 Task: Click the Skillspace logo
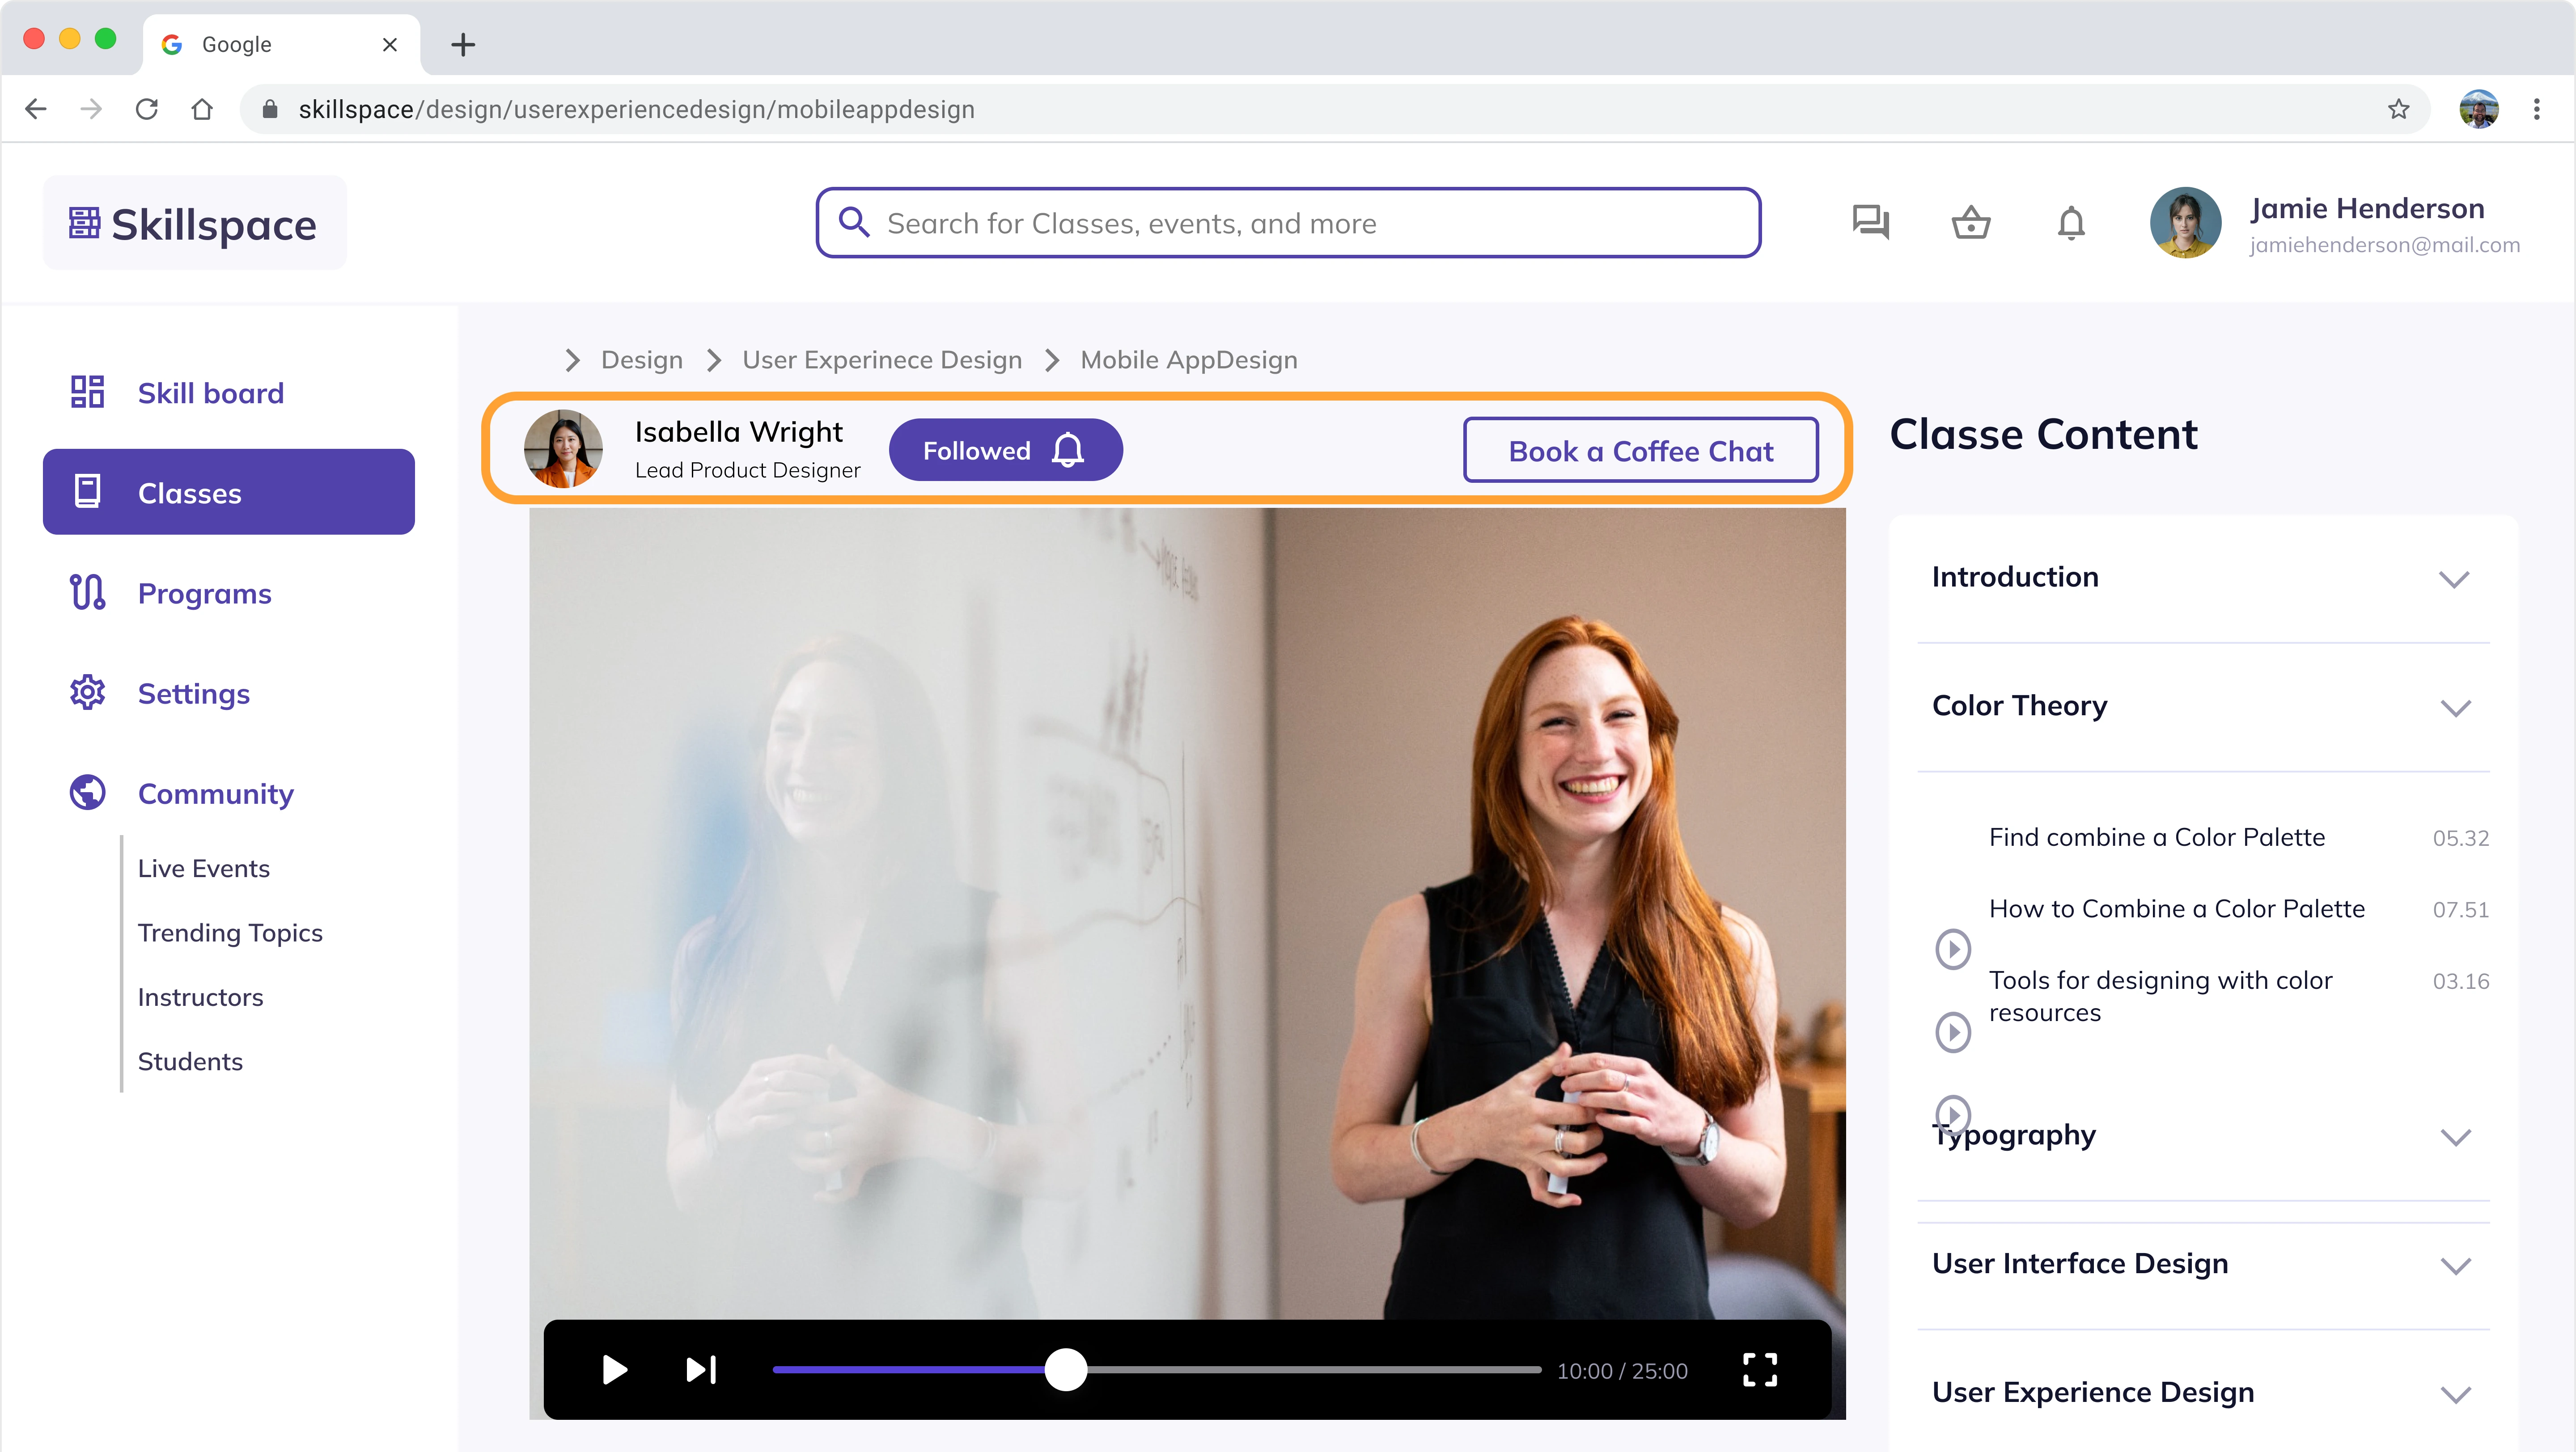coord(194,223)
